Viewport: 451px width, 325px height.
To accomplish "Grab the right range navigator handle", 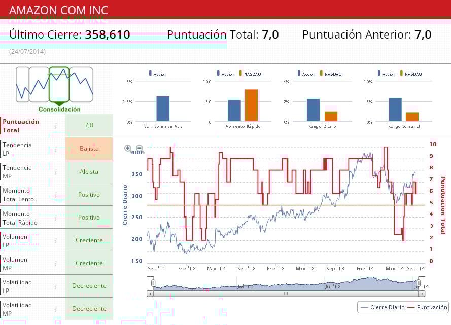I will pyautogui.click(x=419, y=283).
